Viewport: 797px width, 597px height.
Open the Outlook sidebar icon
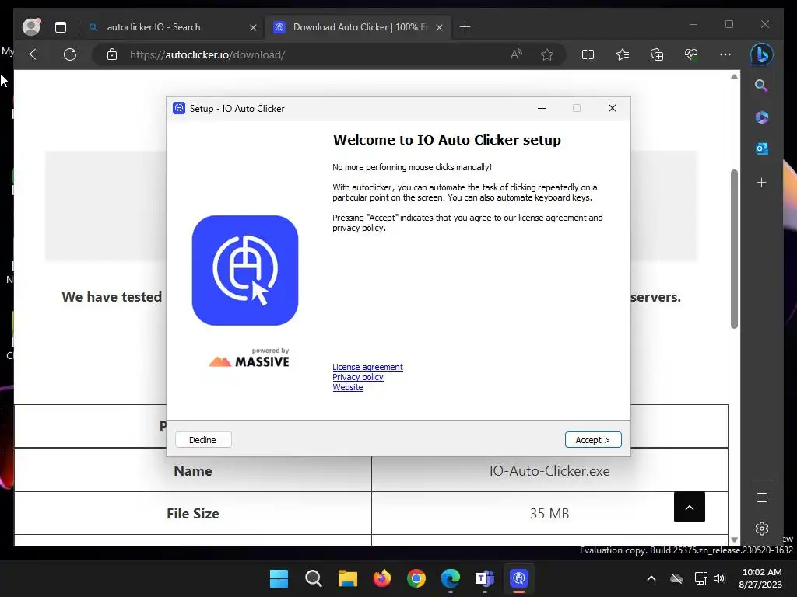761,148
